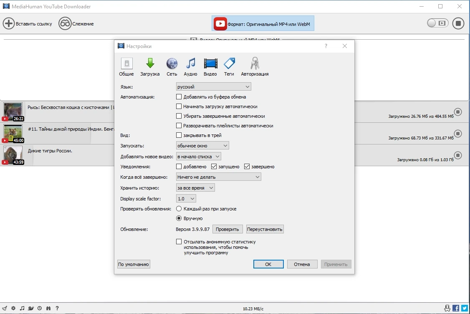470x314 pixels.
Task: Open the Авторизация keys tab
Action: (255, 66)
